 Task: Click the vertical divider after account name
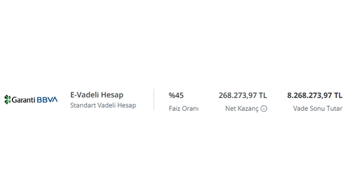(154, 99)
